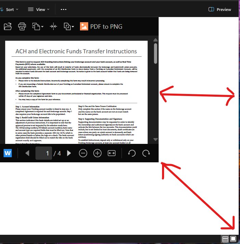This screenshot has height=244, width=240.
Task: Click the PDF to PNG button
Action: coord(101,26)
